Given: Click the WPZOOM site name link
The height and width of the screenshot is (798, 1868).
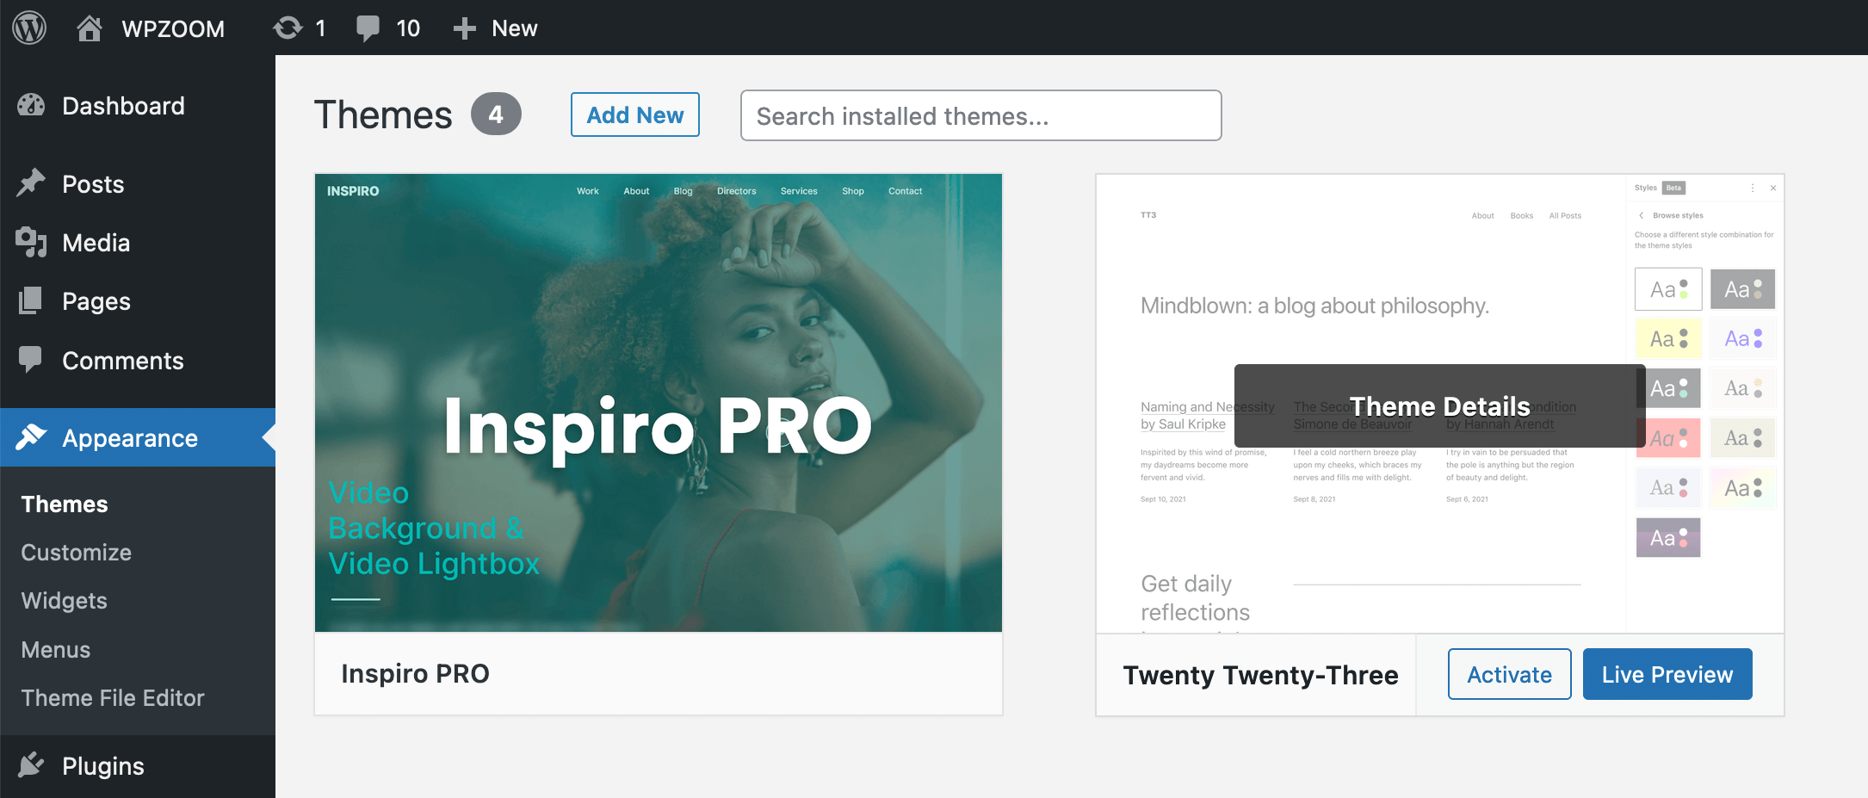Looking at the screenshot, I should 173,28.
